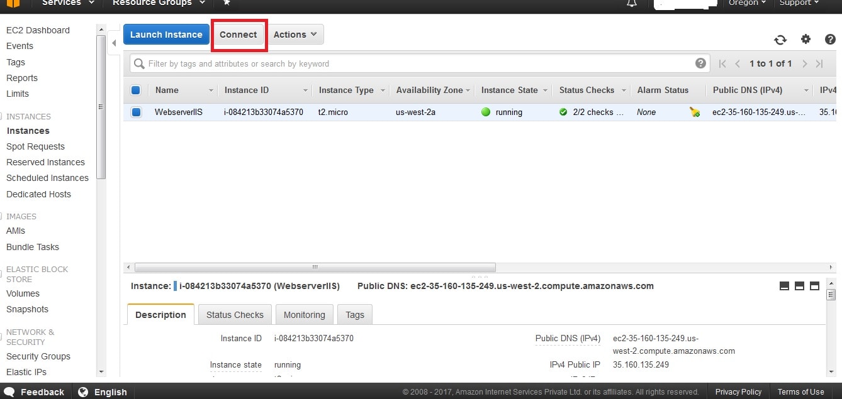Open Events in sidebar
Image resolution: width=842 pixels, height=399 pixels.
pos(20,46)
